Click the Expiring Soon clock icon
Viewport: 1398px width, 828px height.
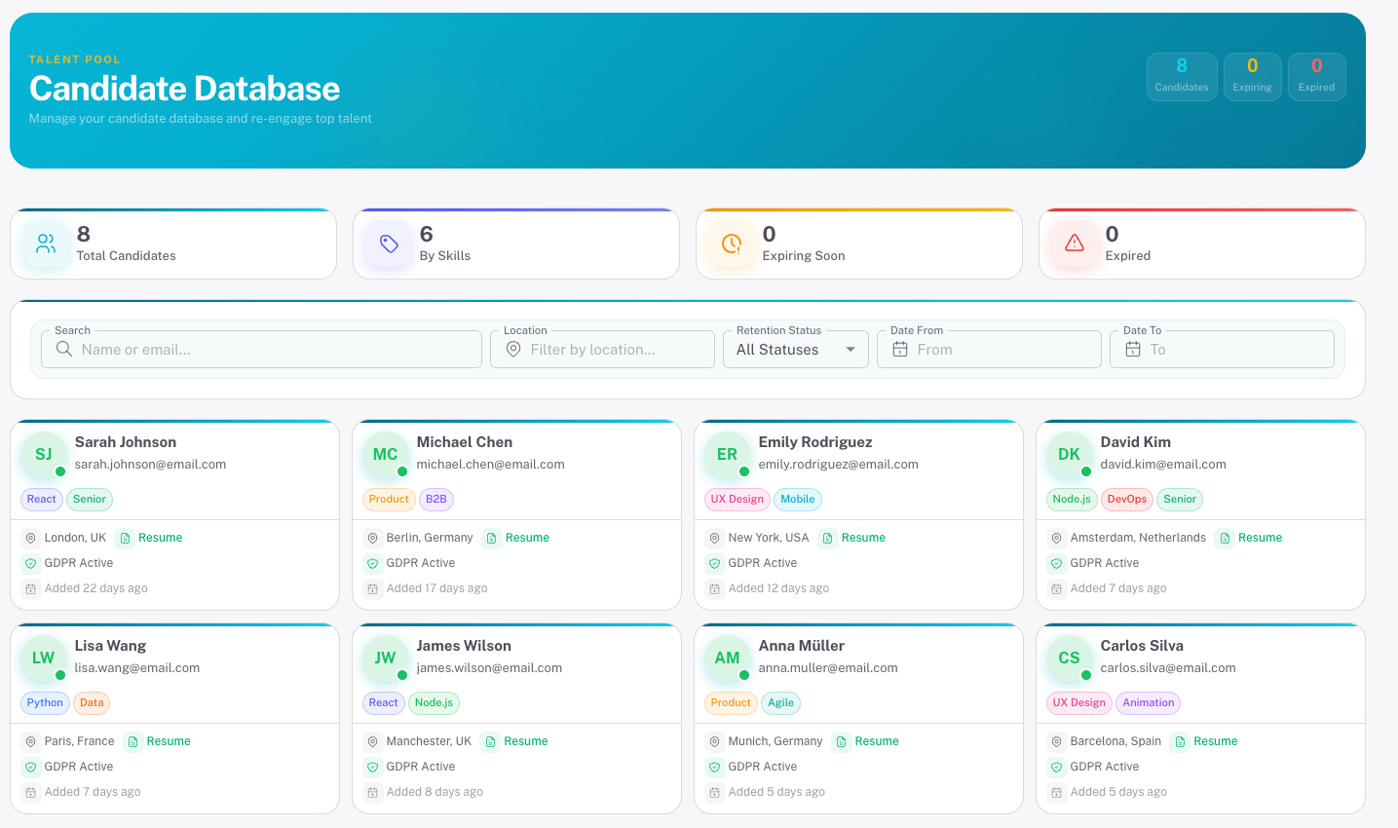(731, 245)
